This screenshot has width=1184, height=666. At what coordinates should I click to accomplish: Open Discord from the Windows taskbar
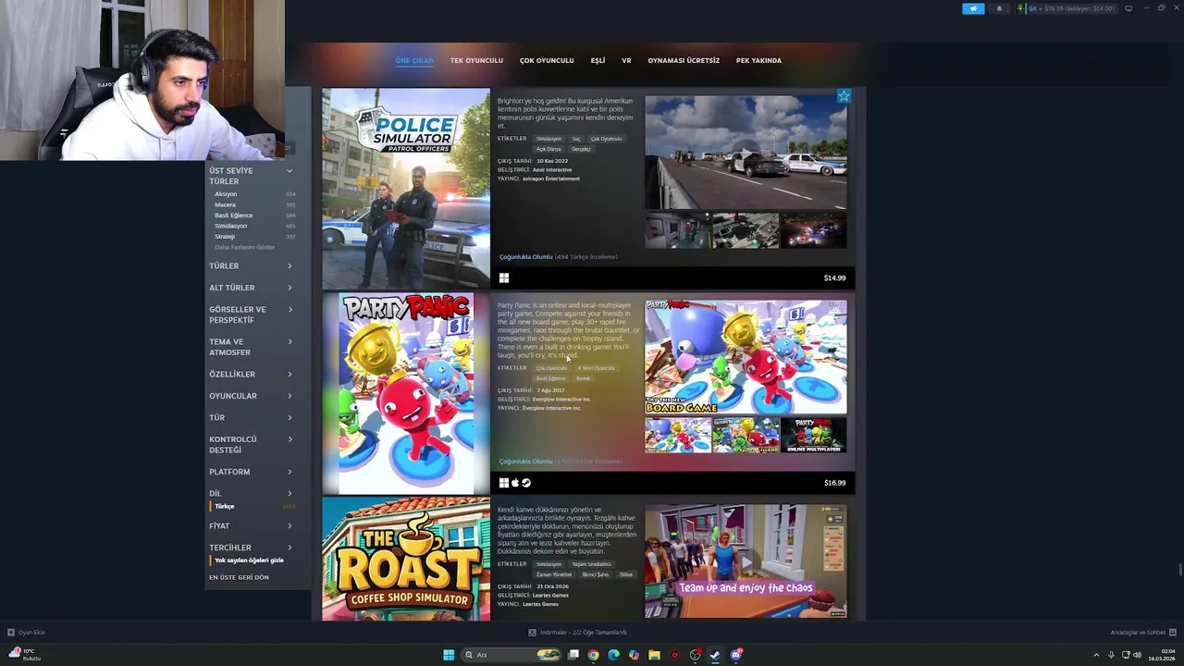pyautogui.click(x=736, y=655)
